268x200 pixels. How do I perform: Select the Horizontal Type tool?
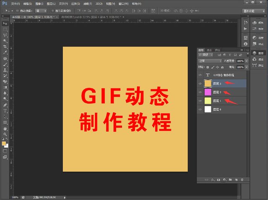[5, 111]
